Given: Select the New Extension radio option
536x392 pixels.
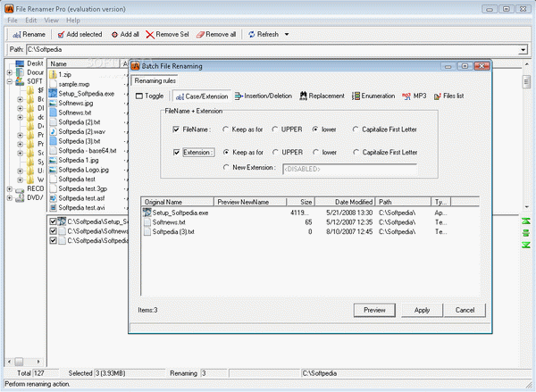Looking at the screenshot, I should pos(226,168).
